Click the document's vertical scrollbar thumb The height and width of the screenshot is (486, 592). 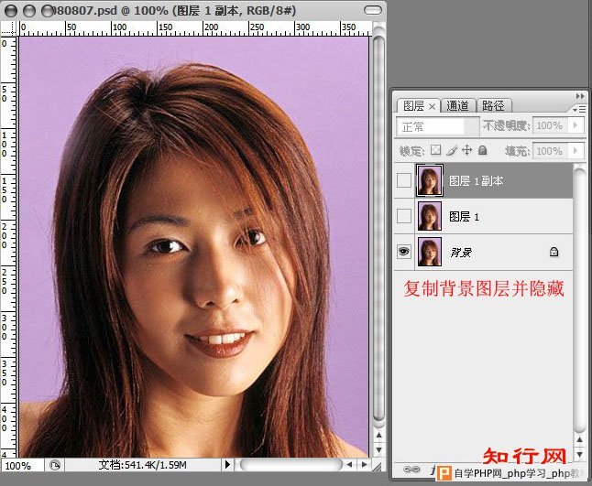coord(378,228)
